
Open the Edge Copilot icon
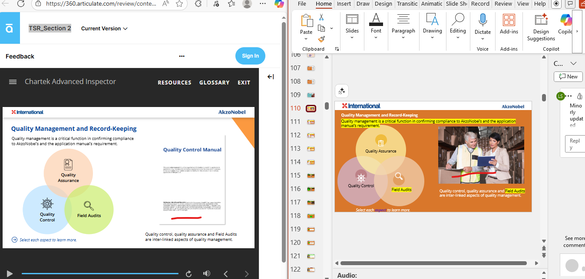pos(279,3)
